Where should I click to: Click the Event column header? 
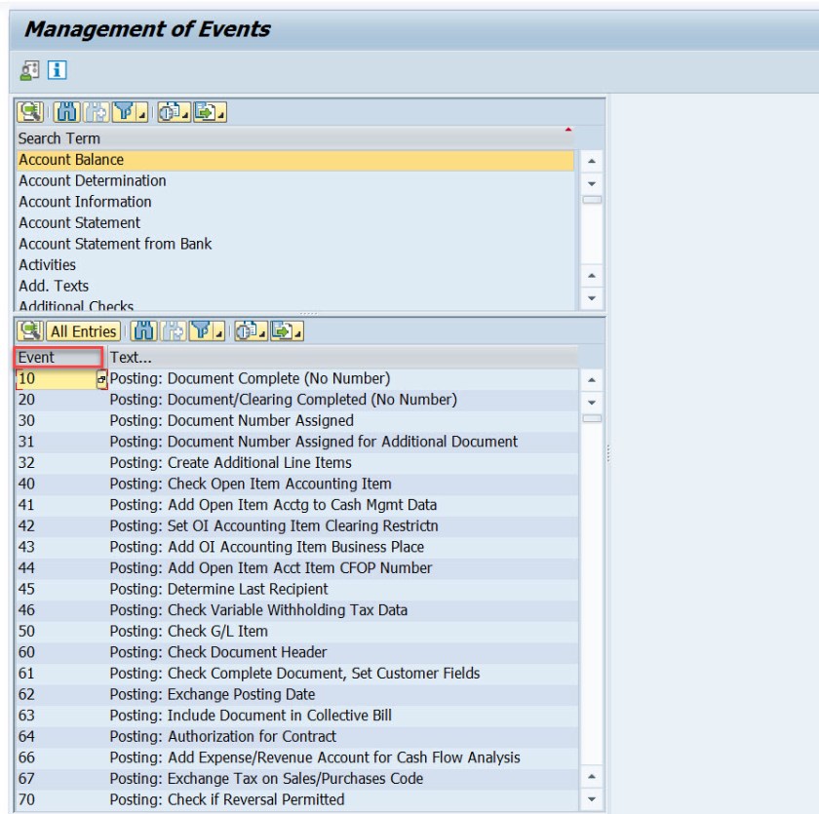pyautogui.click(x=58, y=358)
